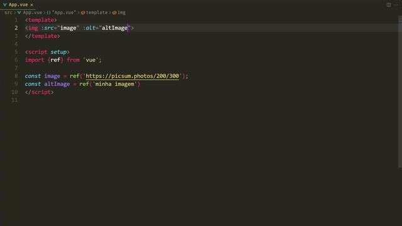
Task: Split the editor with the split icon
Action: click(389, 5)
